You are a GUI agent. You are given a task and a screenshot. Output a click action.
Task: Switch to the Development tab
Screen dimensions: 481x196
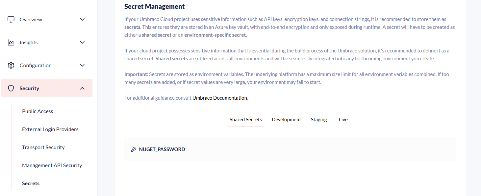point(286,120)
